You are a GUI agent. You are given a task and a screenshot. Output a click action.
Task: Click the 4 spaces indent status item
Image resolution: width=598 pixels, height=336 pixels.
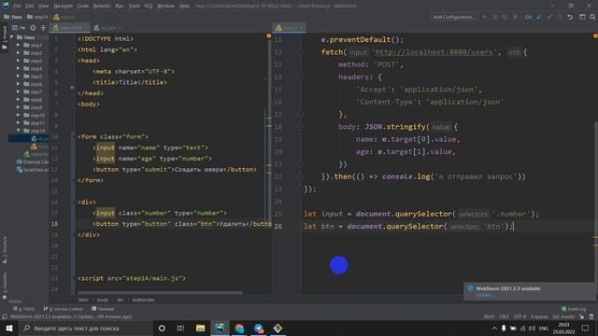coord(539,316)
